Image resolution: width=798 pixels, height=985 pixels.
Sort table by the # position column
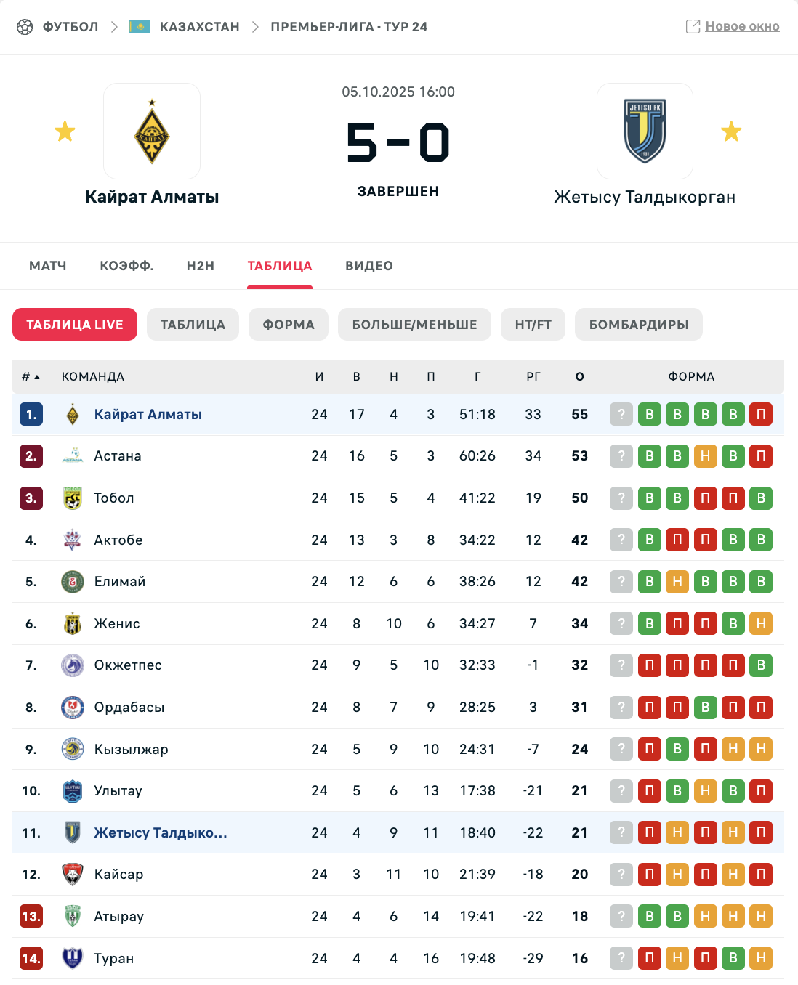pos(30,376)
